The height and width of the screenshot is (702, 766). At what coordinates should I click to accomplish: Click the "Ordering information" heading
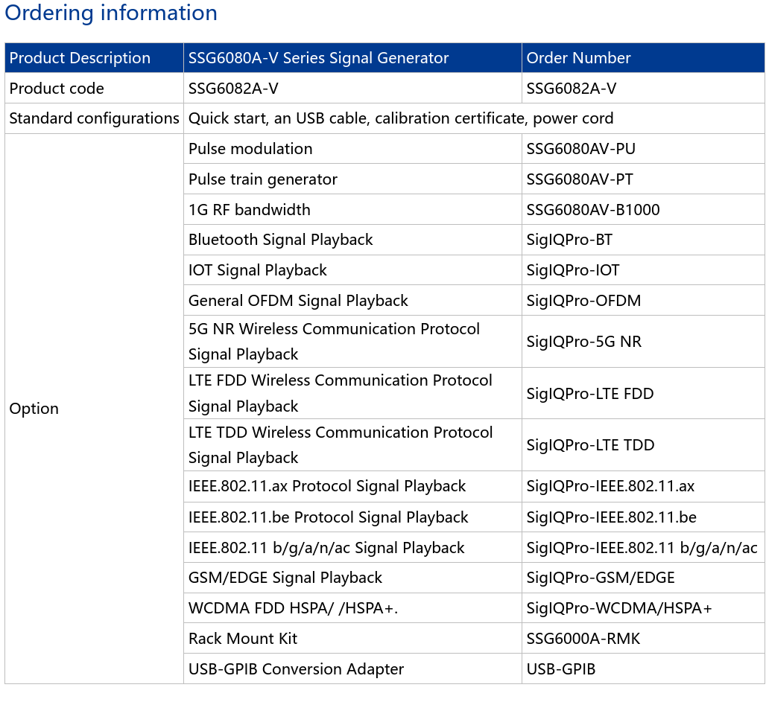click(x=111, y=13)
